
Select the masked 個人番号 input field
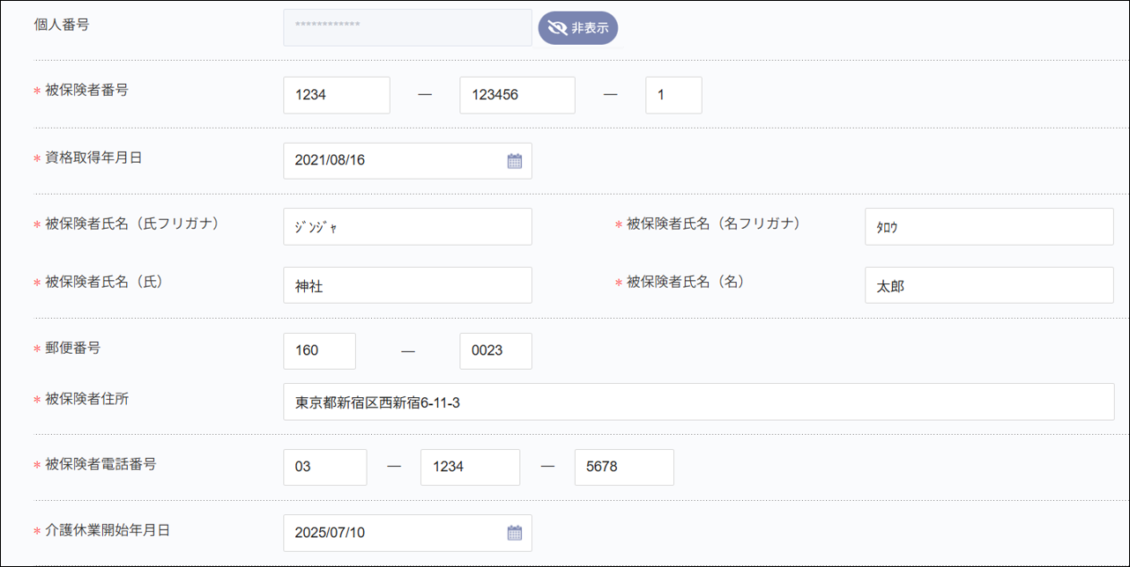coord(407,27)
